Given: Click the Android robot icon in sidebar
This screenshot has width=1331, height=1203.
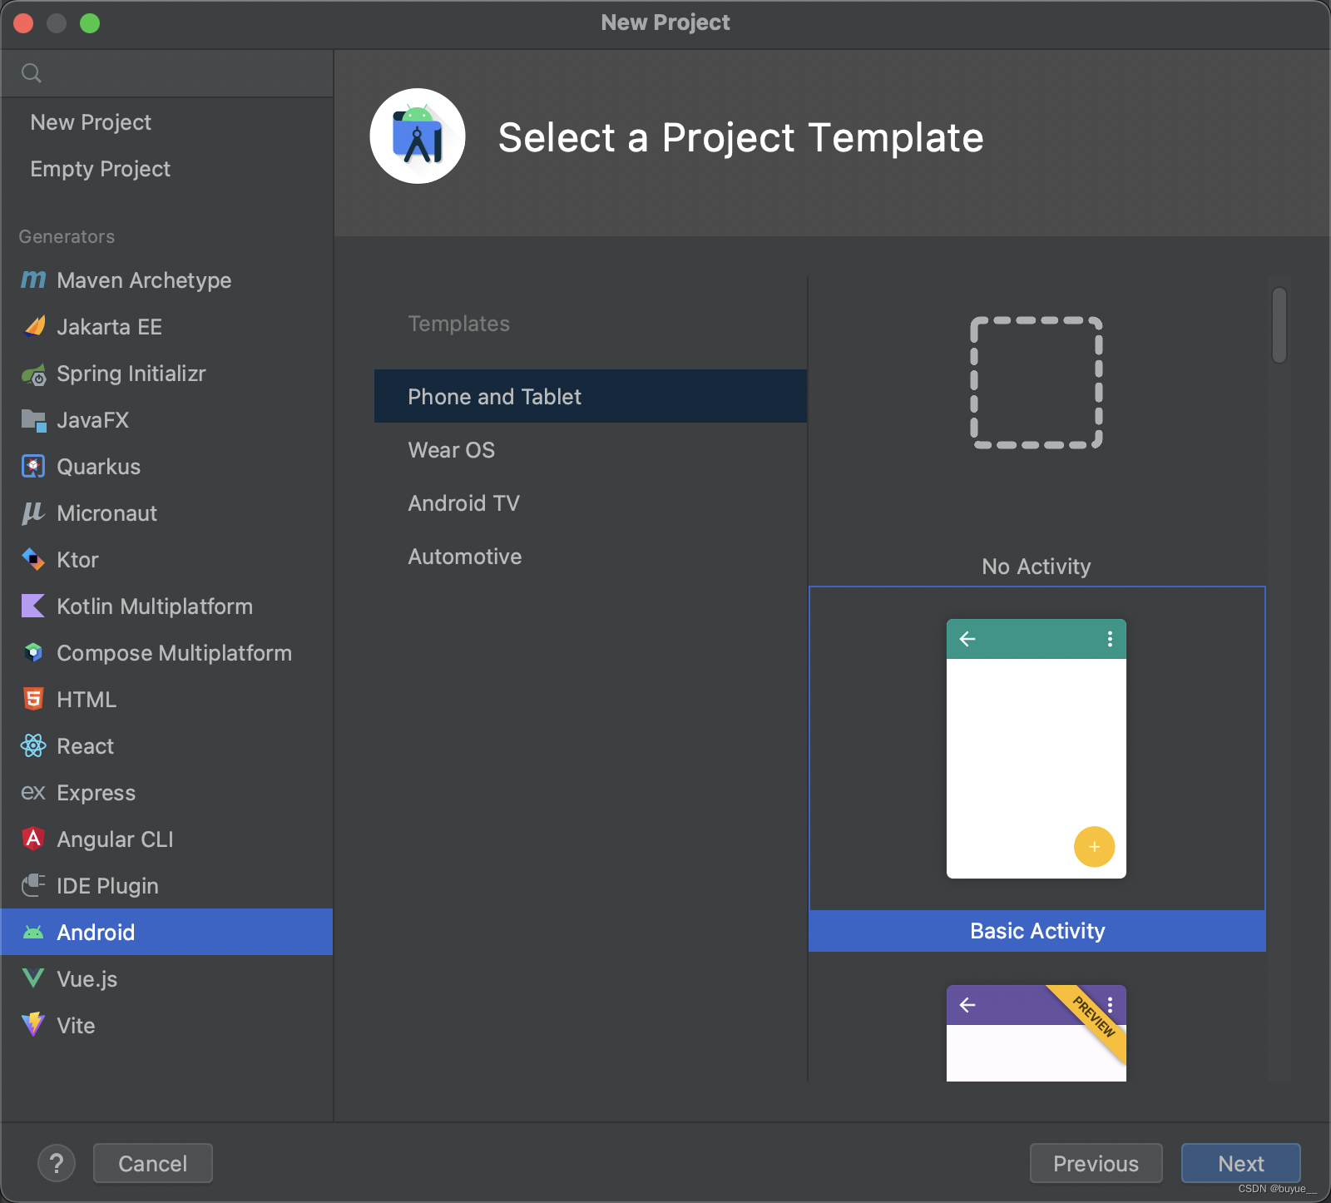Looking at the screenshot, I should [x=33, y=933].
